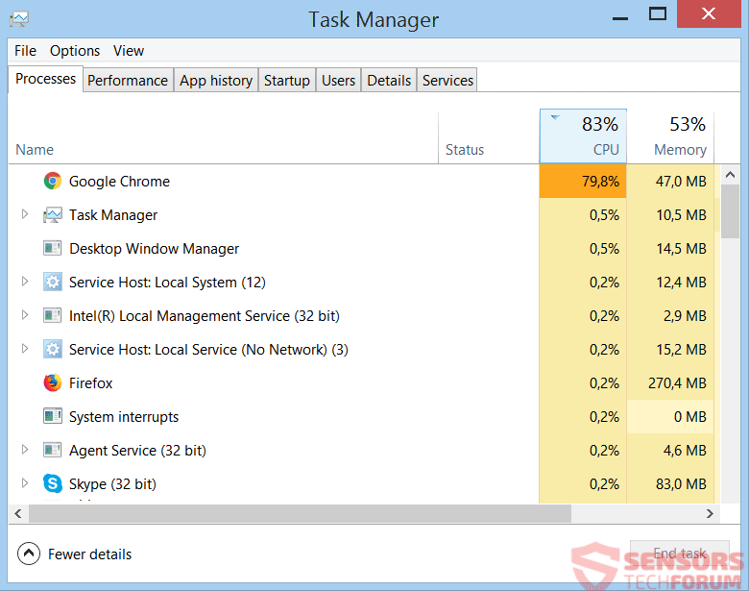The height and width of the screenshot is (591, 749).
Task: Select the Desktop Window Manager name
Action: (x=154, y=249)
